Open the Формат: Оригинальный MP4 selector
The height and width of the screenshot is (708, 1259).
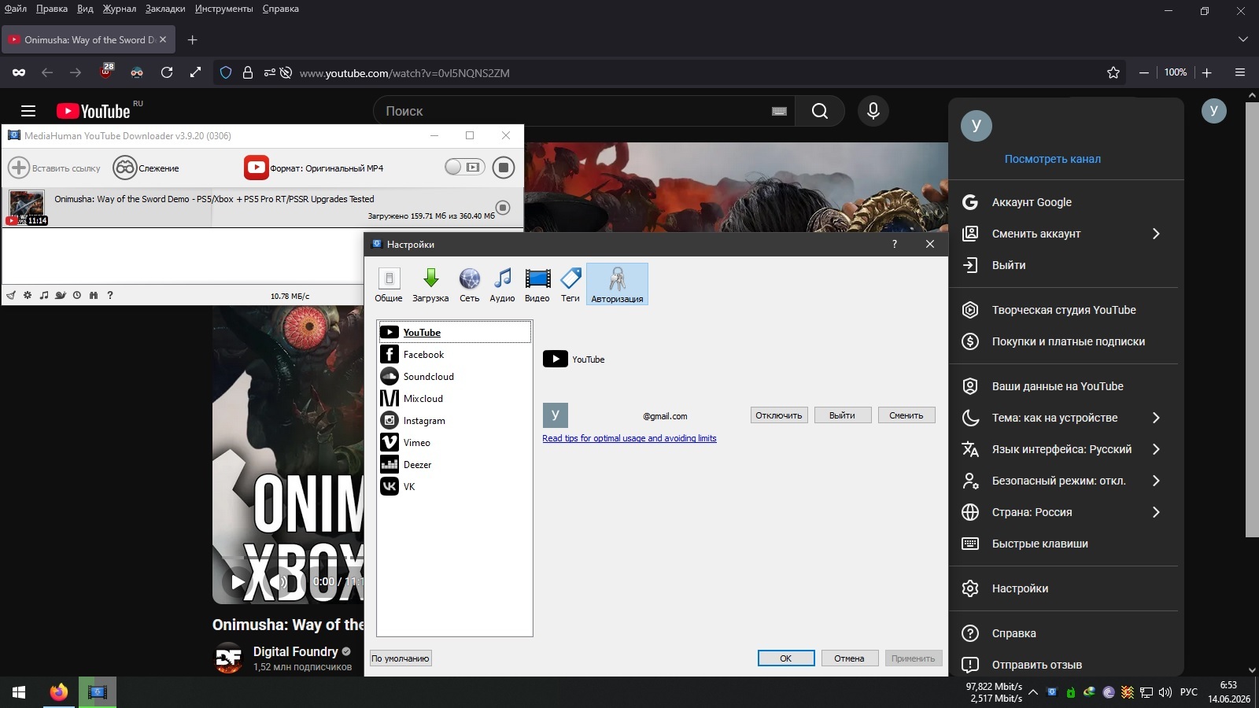point(314,168)
